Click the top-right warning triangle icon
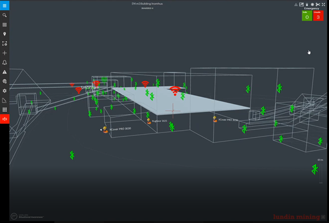 coord(296,5)
